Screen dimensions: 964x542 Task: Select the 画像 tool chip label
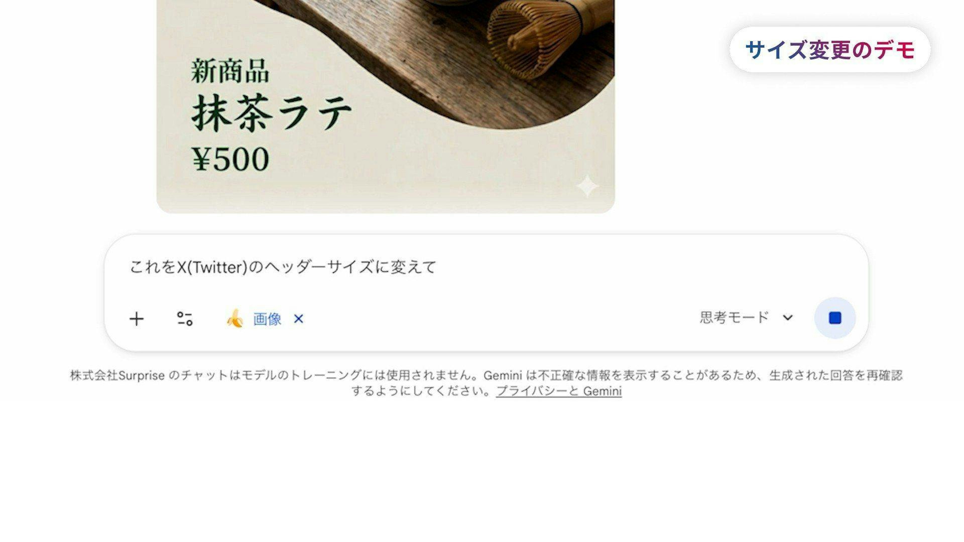pos(267,319)
